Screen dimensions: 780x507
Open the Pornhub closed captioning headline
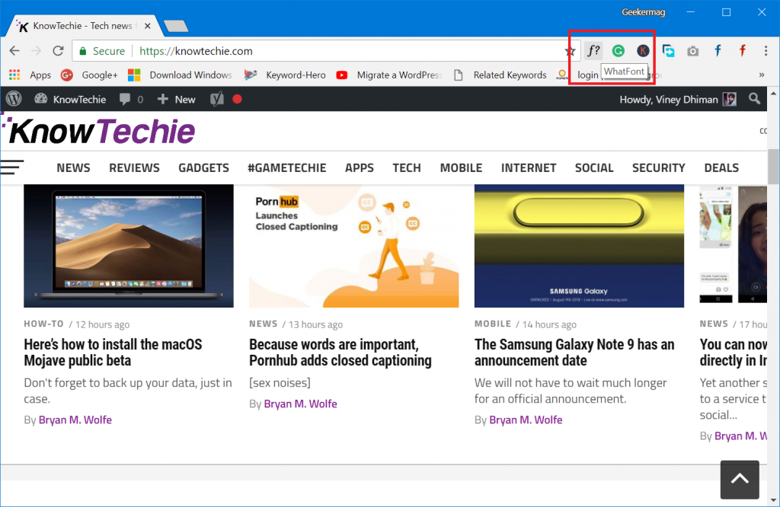coord(340,352)
